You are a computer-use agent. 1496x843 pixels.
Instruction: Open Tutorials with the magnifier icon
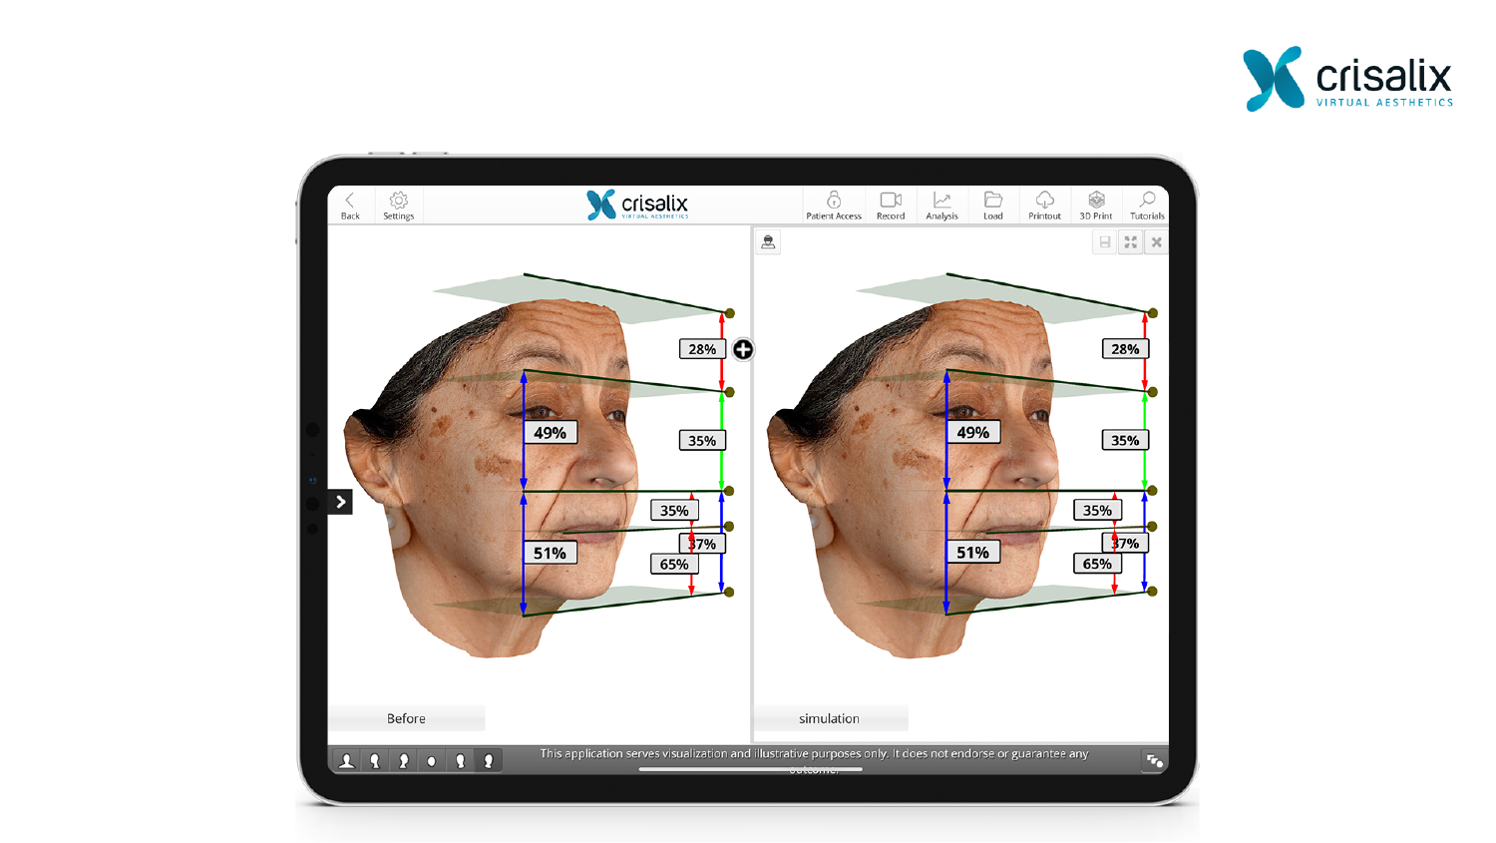click(x=1147, y=205)
